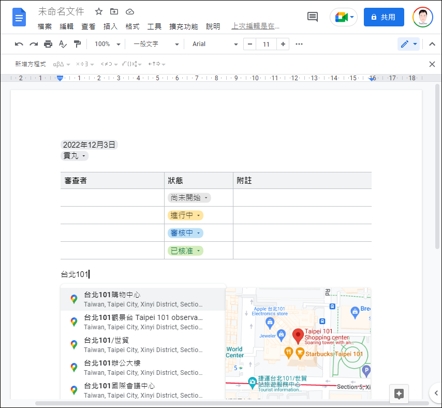
Task: Click the blue 共用 share button
Action: pyautogui.click(x=384, y=17)
